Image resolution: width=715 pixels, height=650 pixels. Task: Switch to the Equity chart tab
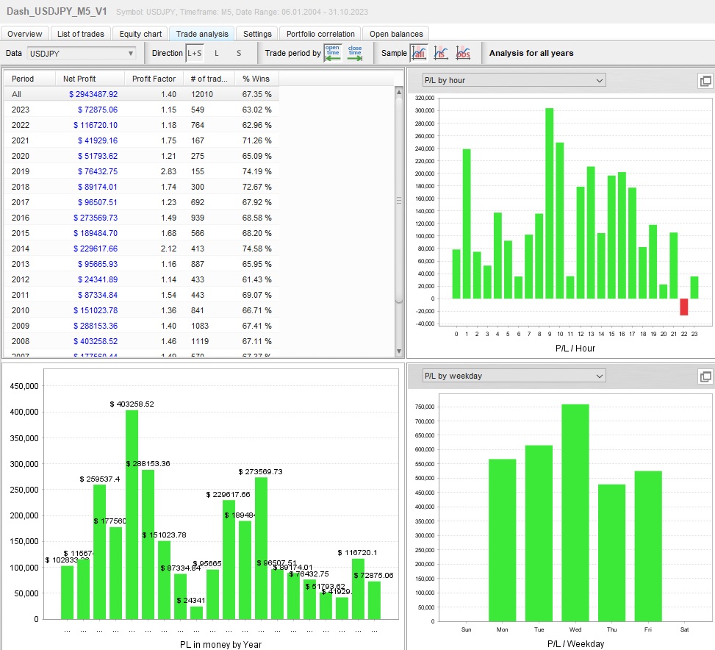[140, 34]
